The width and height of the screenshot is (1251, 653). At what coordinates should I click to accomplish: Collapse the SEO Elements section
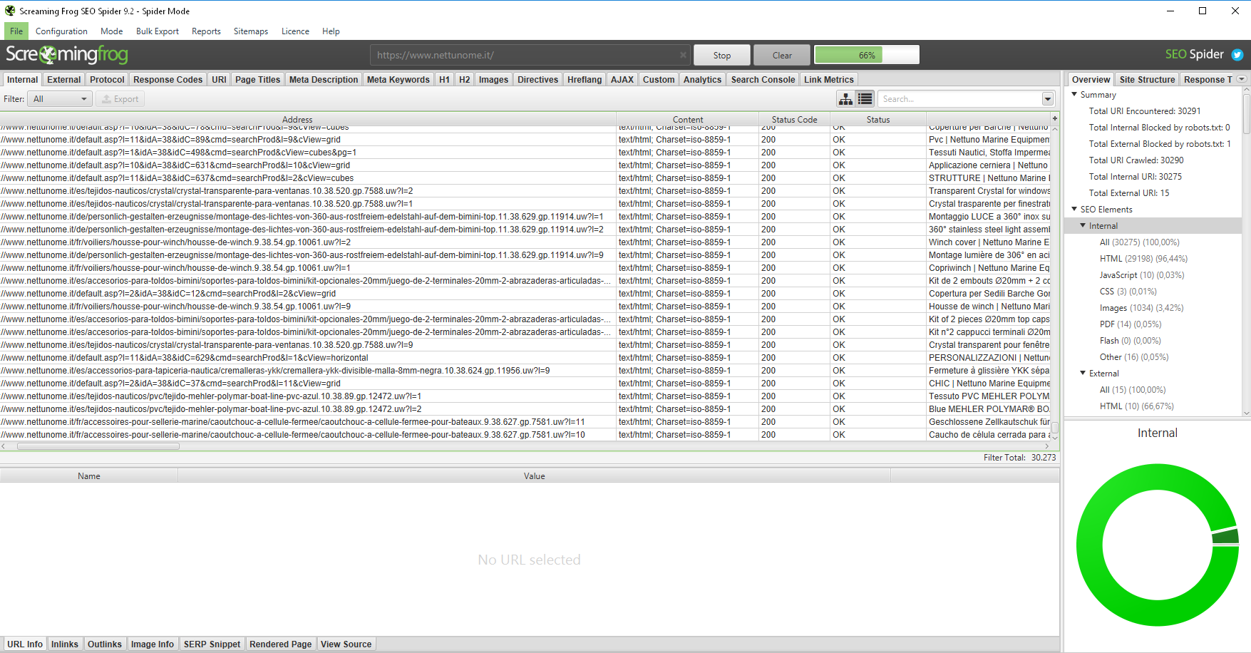1074,209
